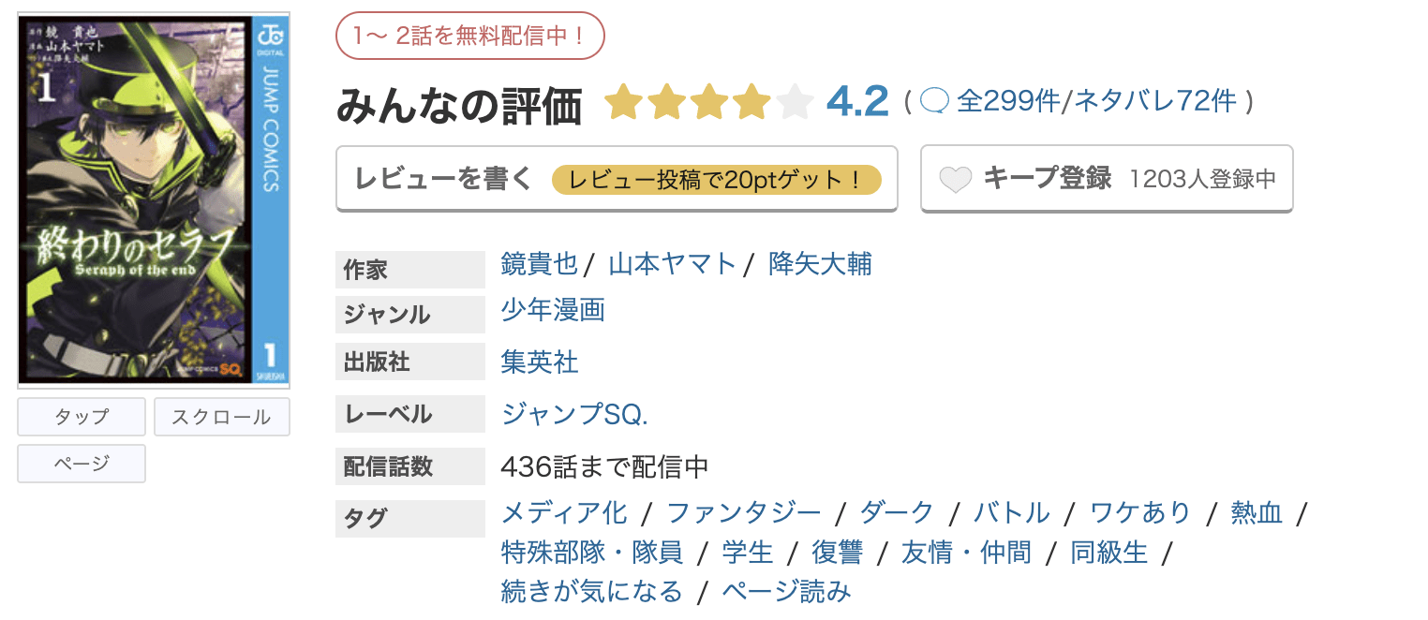Switch to スクロール reading mode
The height and width of the screenshot is (620, 1428).
pyautogui.click(x=221, y=417)
